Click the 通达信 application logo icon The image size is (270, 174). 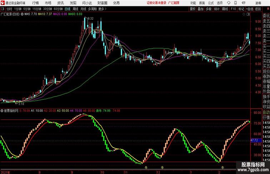[x=2, y=3]
